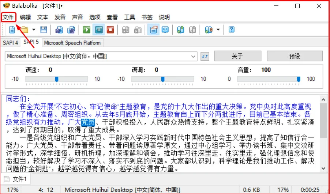Click status bar time 0:00:25
The image size is (330, 194).
(x=310, y=190)
